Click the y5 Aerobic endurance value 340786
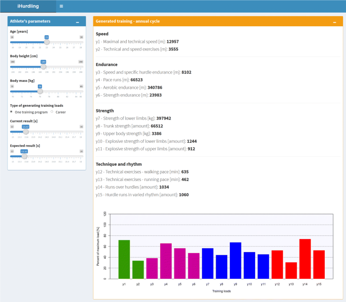The width and height of the screenshot is (346, 302). click(155, 87)
